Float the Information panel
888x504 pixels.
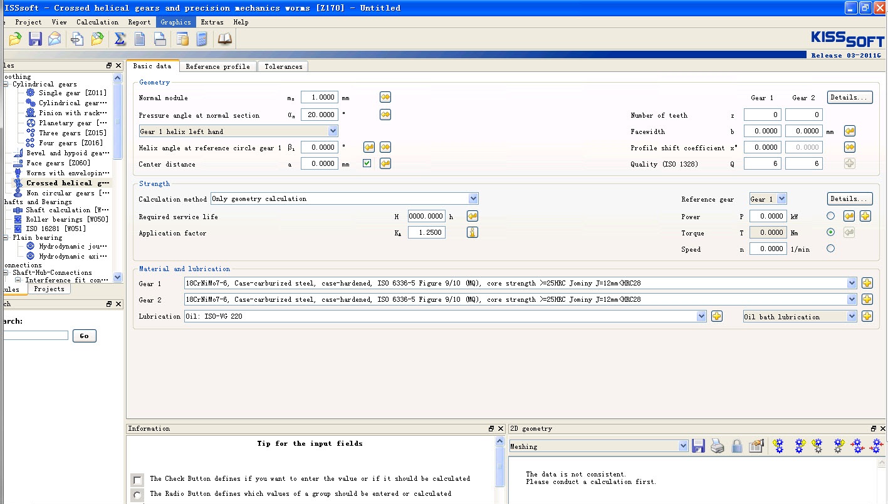(491, 429)
